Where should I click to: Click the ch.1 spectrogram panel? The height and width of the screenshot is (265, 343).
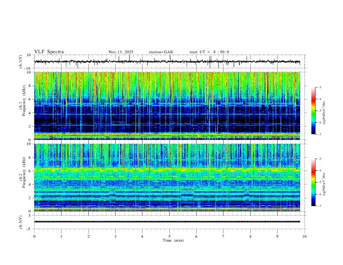pos(167,106)
